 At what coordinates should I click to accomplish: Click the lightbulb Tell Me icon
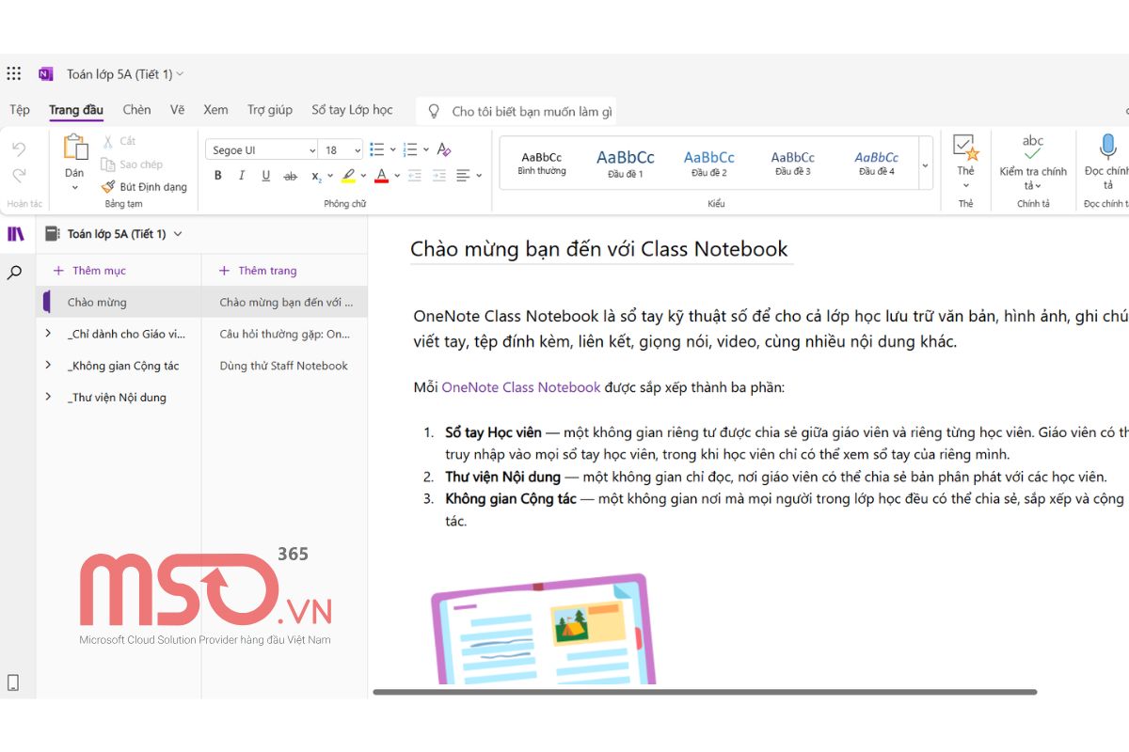point(434,111)
